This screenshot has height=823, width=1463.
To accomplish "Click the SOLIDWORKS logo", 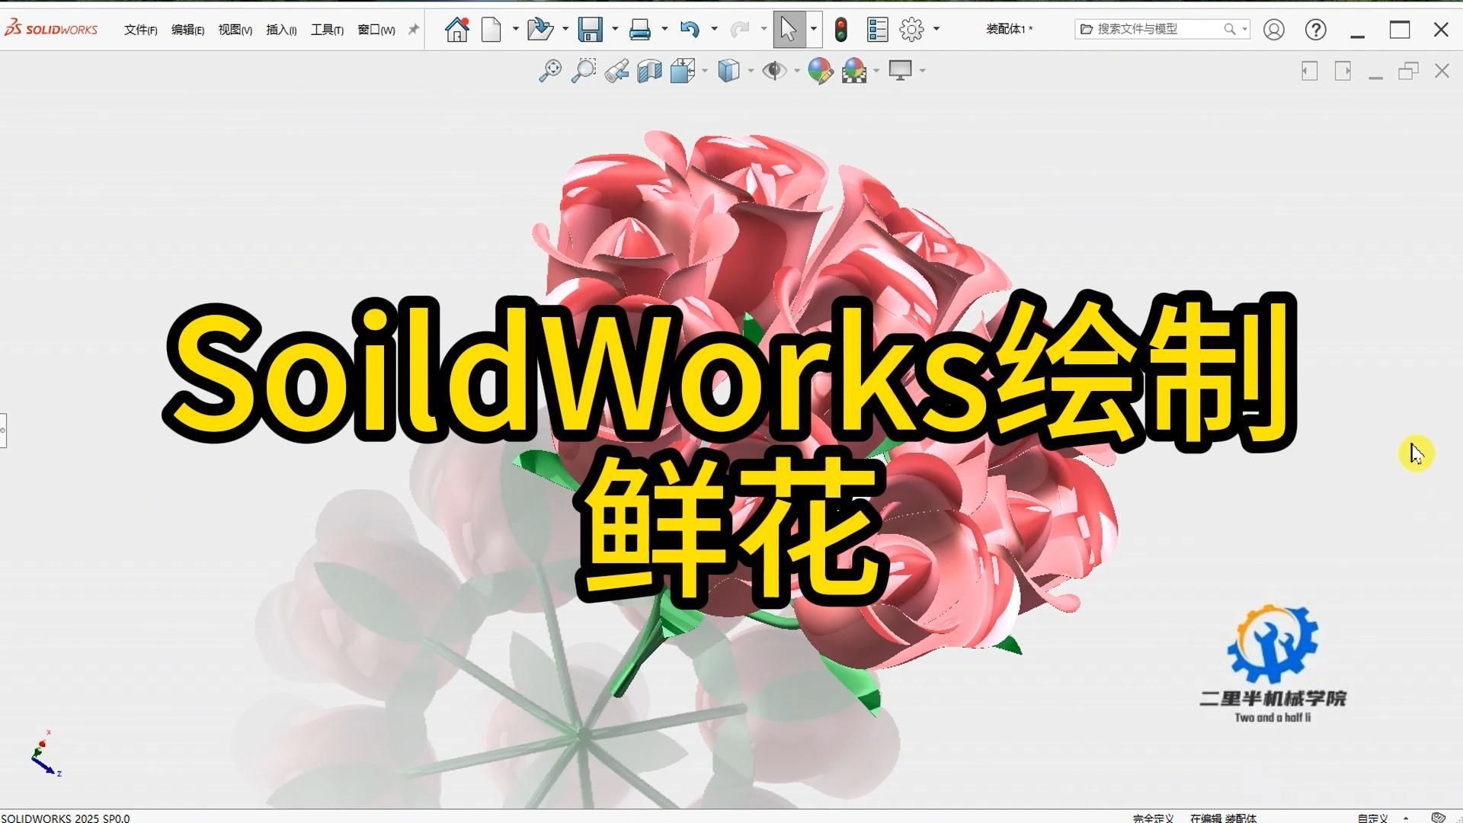I will [x=51, y=29].
